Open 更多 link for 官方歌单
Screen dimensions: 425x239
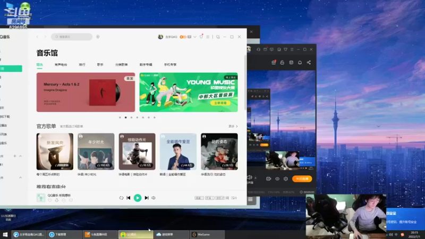[233, 126]
